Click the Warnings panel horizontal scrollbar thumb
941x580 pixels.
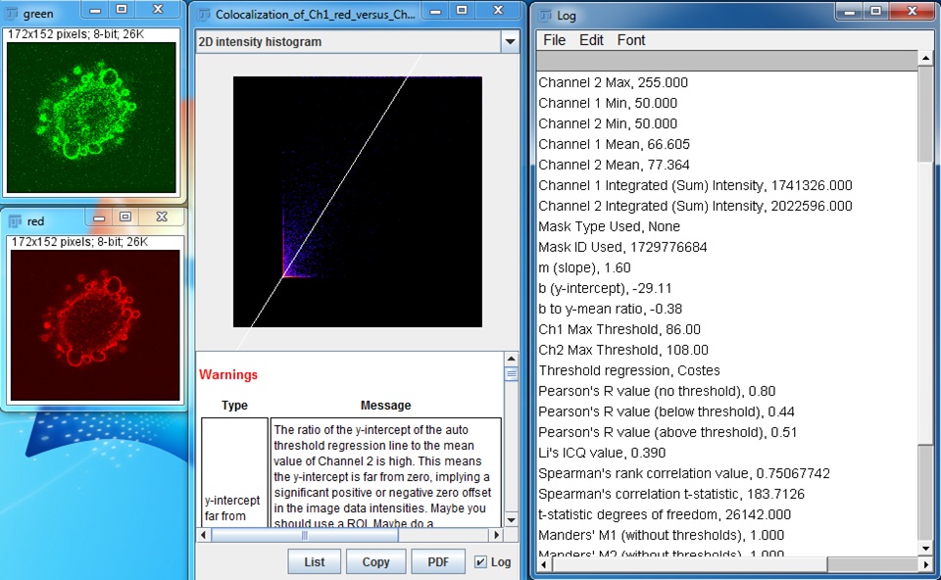coord(304,535)
